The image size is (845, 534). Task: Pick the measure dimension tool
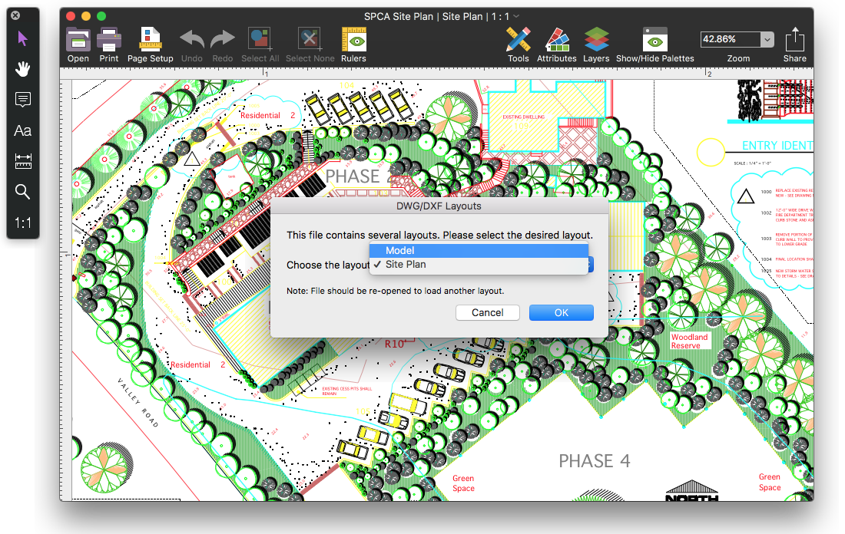click(22, 161)
